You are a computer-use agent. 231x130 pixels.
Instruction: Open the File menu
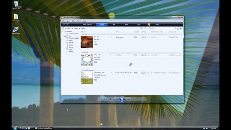click(64, 21)
